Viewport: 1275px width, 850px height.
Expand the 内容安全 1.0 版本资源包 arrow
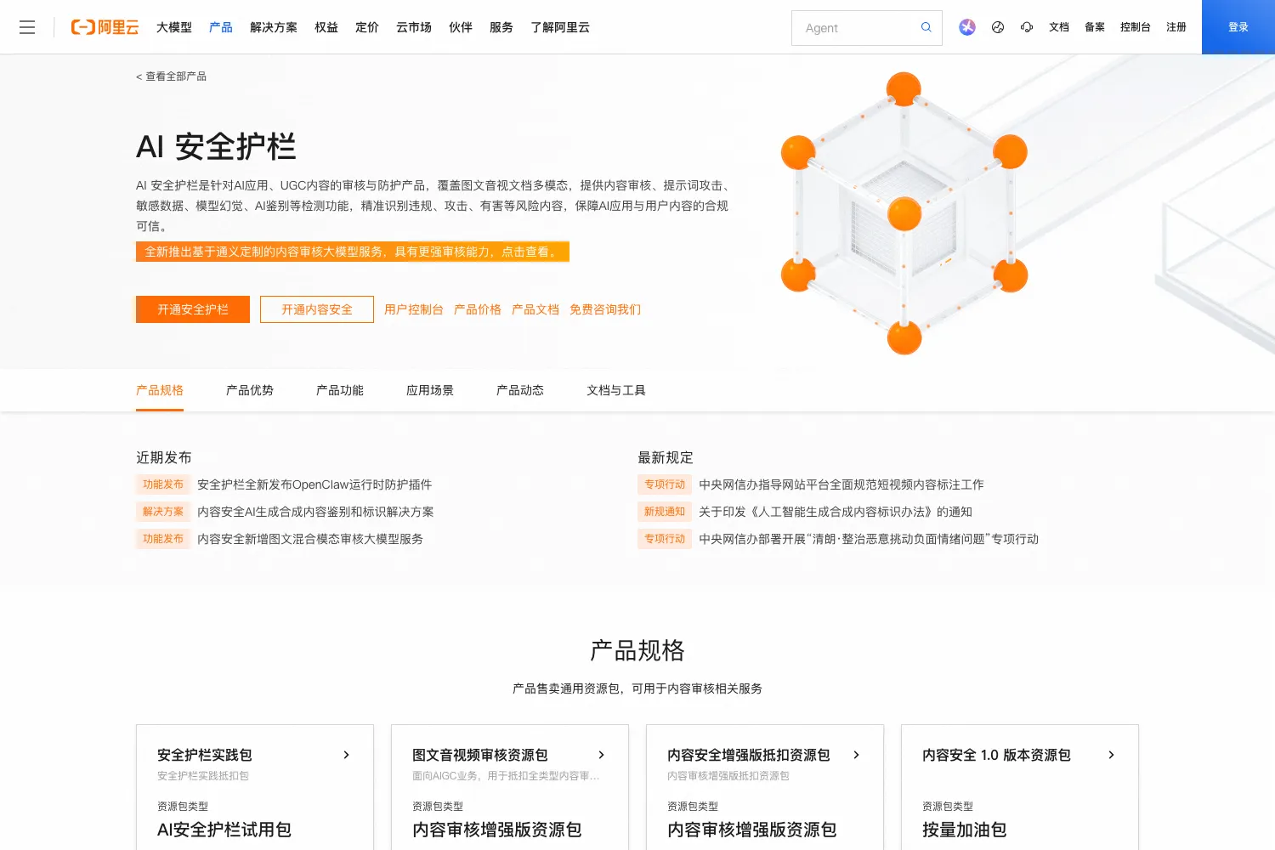1111,755
